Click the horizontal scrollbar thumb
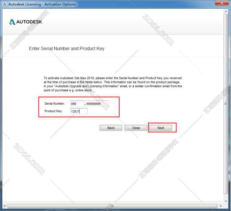The image size is (231, 211). pos(112,206)
